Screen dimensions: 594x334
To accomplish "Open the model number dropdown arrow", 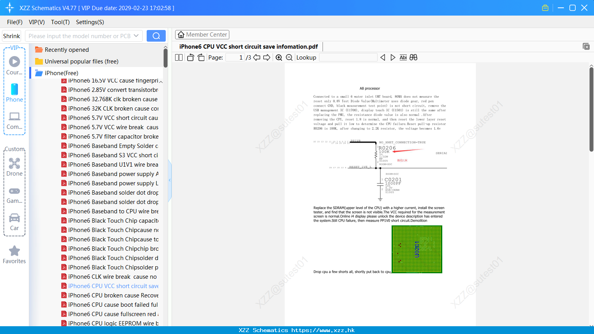I will point(136,36).
